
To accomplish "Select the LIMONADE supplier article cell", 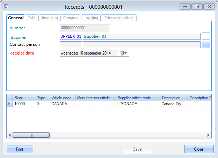I will pos(138,104).
